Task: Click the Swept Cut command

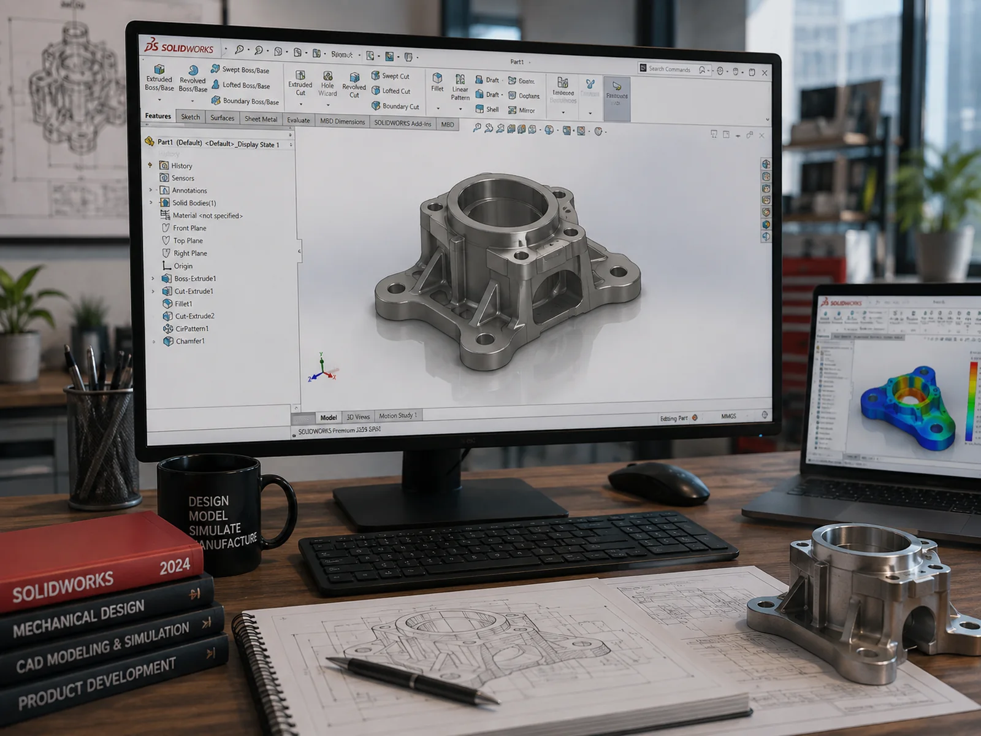Action: tap(391, 76)
